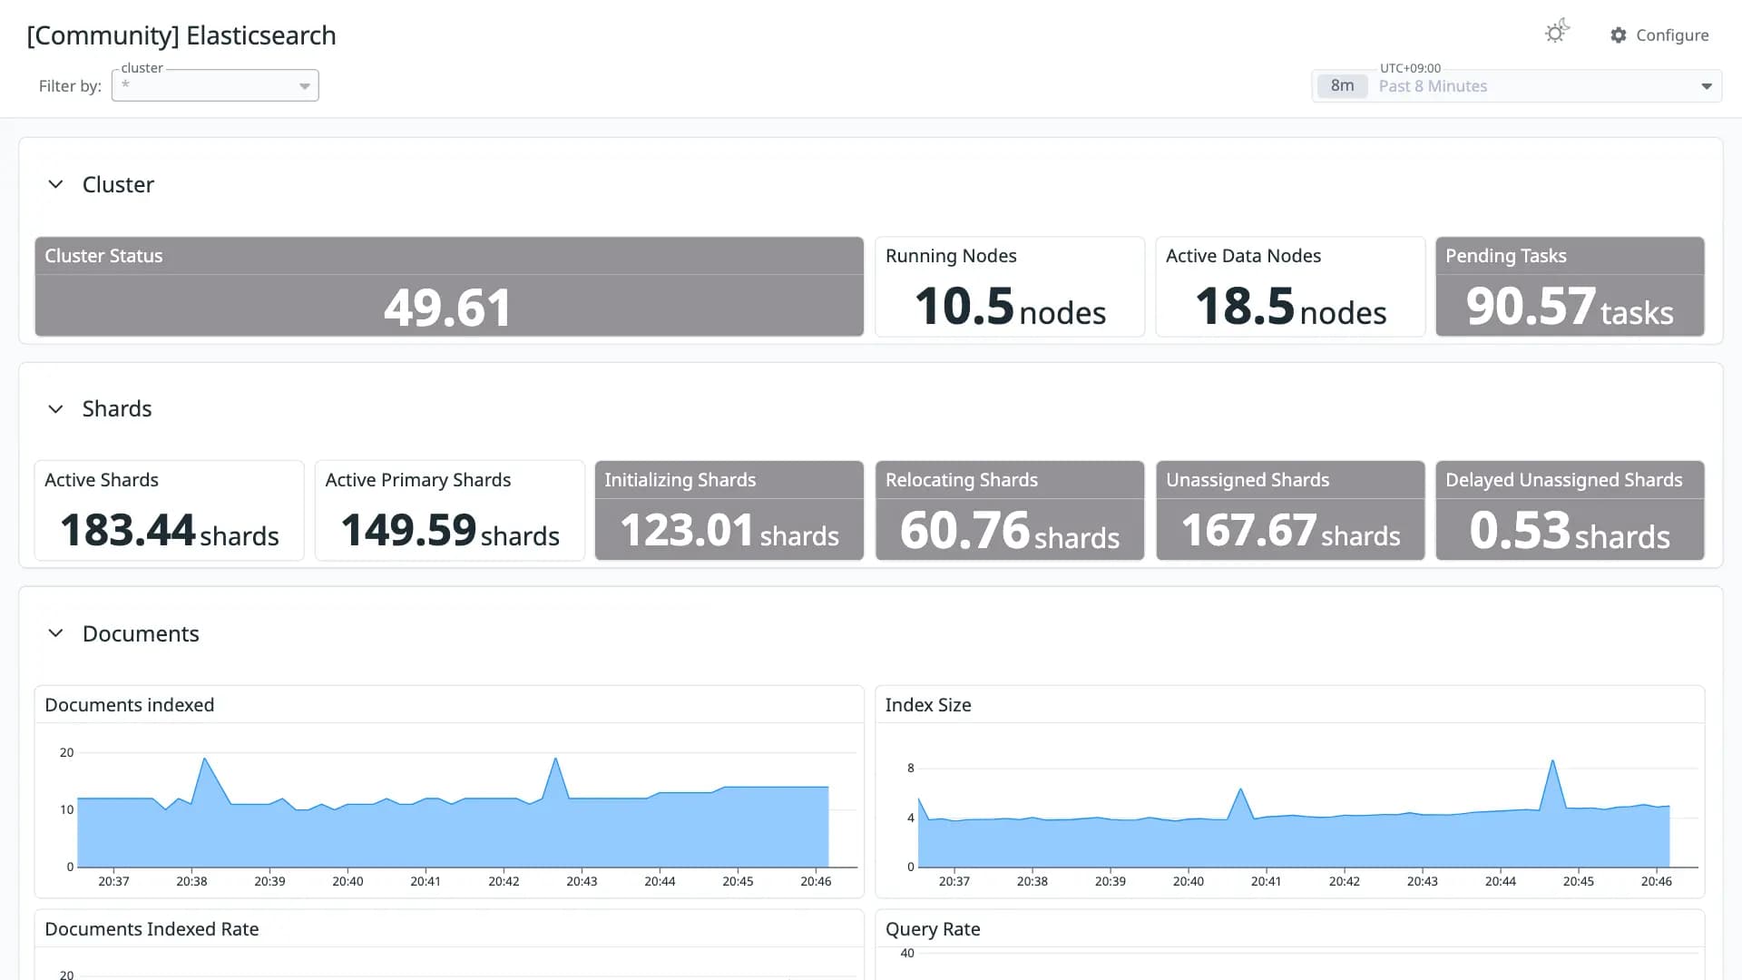Select the Cluster Status widget value 49.61

(x=448, y=307)
